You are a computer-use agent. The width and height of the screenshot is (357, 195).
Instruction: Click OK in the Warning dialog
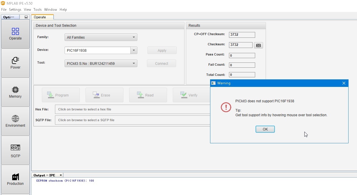pos(265,129)
